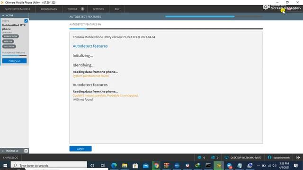Screen dimensions: 303x170
Task: Click the network icon in system tray
Action: pyautogui.click(x=269, y=166)
